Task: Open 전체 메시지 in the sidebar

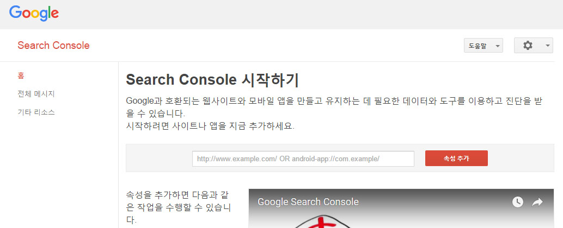Action: coord(36,94)
